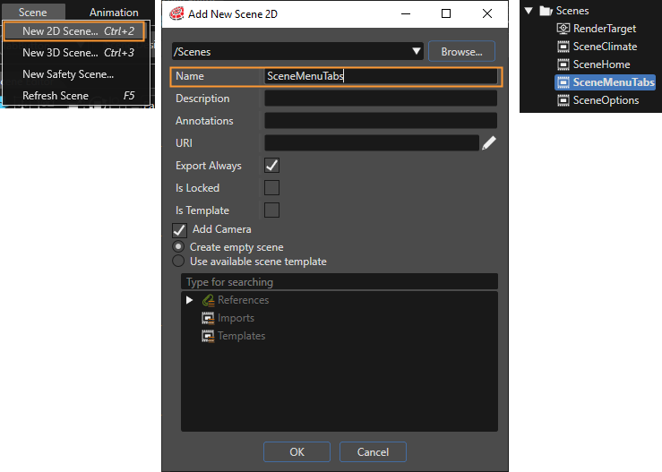Maximize the Add New Scene 2D dialog
662x472 pixels.
coord(446,13)
